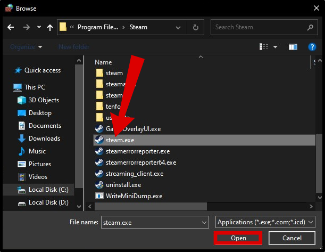Viewport: 325px width, 252px height.
Task: Select Quick access in navigation pane
Action: tap(42, 70)
